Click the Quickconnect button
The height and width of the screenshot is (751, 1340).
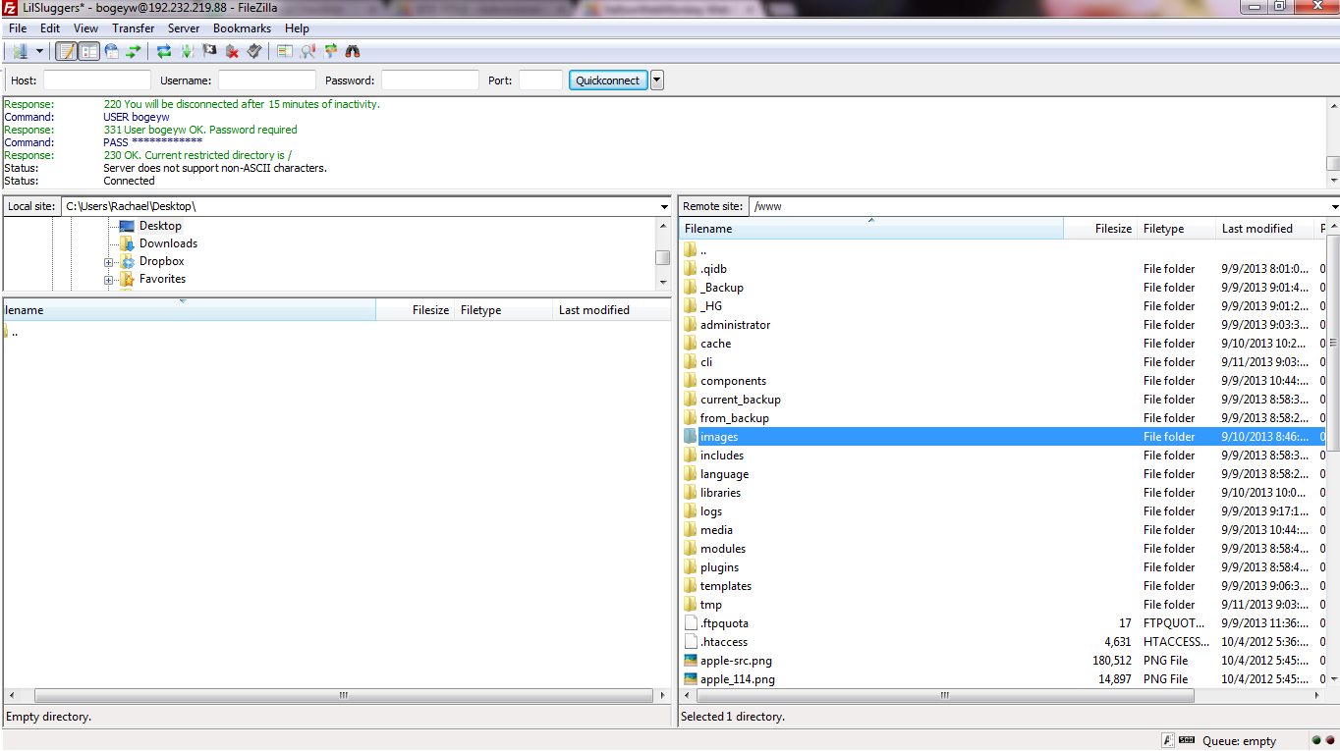point(608,80)
